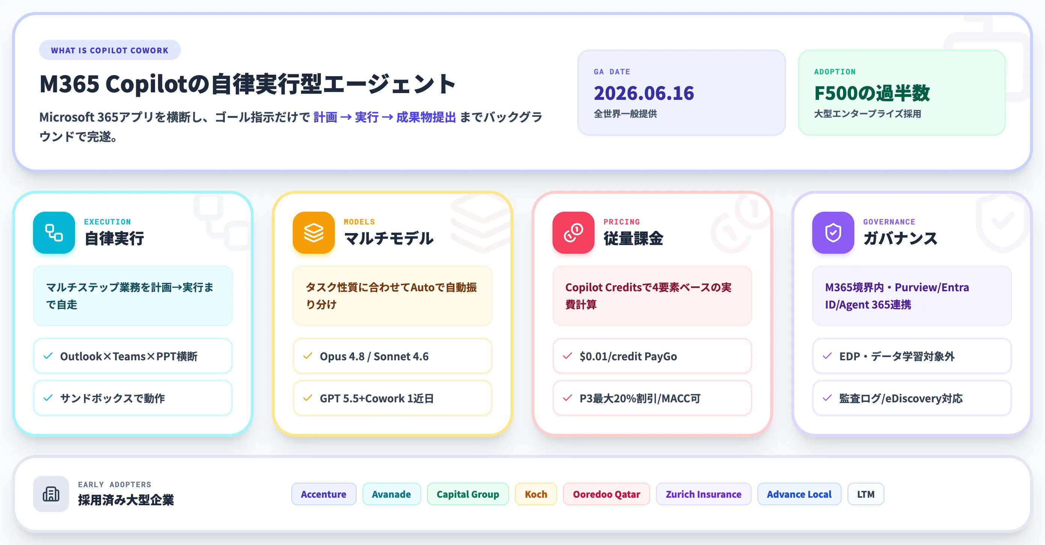Click the teal Execution workflow icon

[x=54, y=233]
